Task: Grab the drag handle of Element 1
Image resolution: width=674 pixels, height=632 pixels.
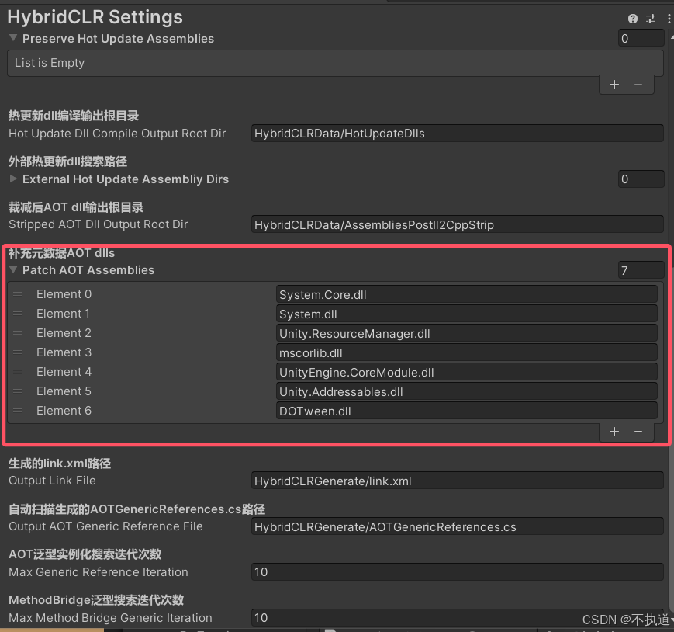Action: coord(18,314)
